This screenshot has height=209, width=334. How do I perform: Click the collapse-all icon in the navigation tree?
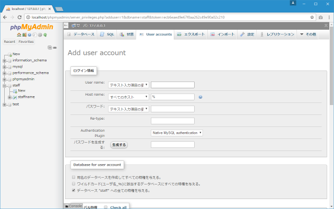(49, 48)
